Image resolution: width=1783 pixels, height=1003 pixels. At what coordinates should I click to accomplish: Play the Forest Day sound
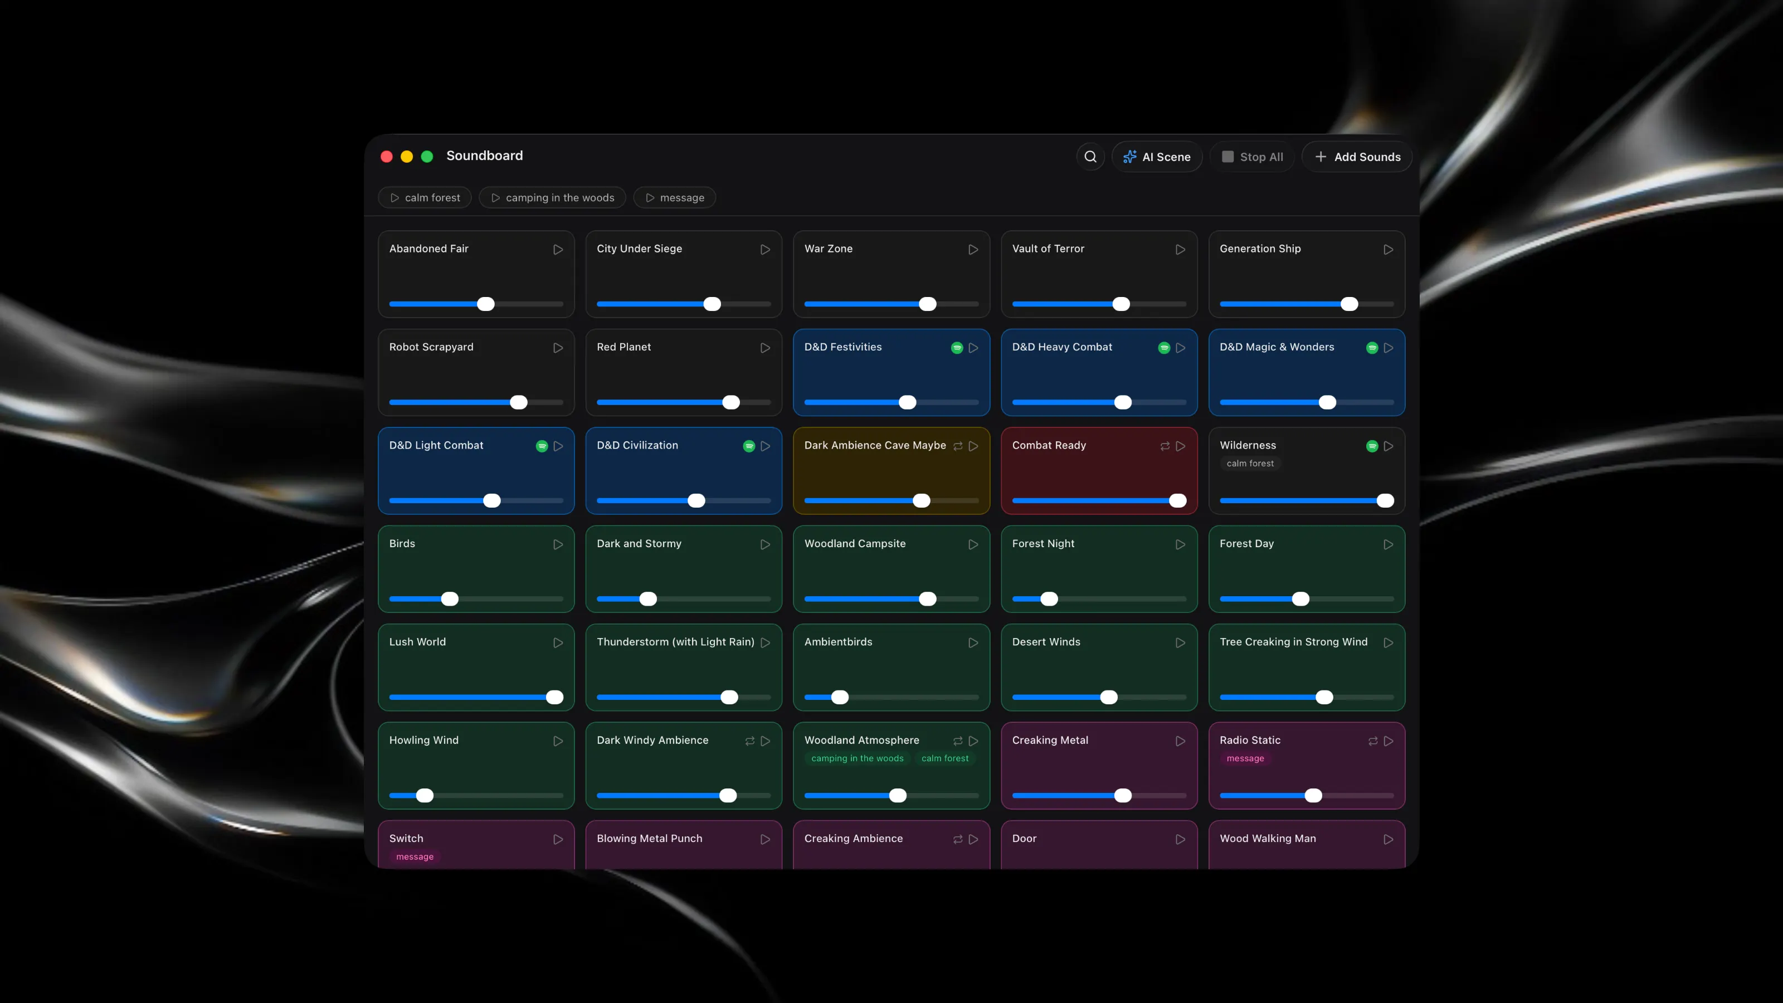click(1388, 544)
